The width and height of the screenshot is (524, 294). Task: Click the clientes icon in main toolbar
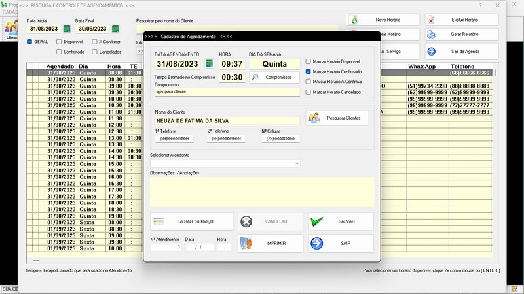[x=11, y=29]
